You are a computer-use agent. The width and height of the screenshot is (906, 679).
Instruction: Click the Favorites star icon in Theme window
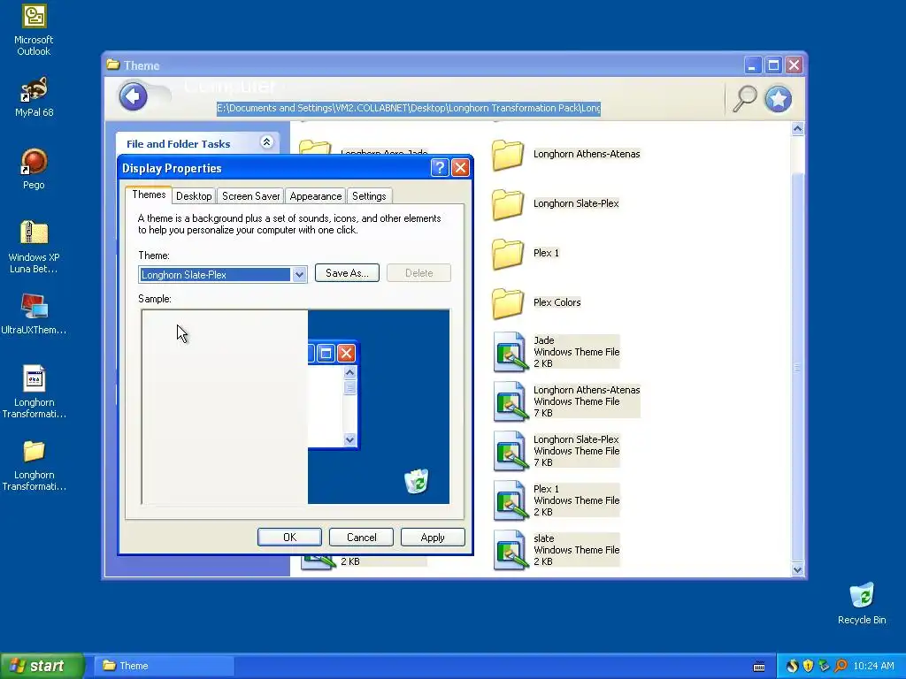click(x=779, y=99)
